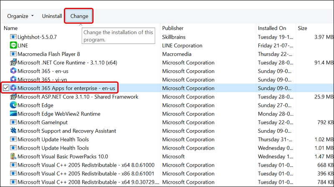Click the .NET Core Runtime installer icon
The height and width of the screenshot is (187, 334).
[13, 62]
